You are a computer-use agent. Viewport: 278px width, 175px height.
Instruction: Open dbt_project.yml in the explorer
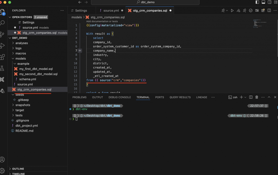tap(27, 126)
